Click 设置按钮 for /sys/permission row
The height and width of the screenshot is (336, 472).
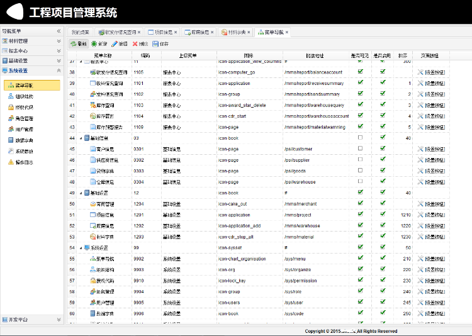click(x=435, y=281)
